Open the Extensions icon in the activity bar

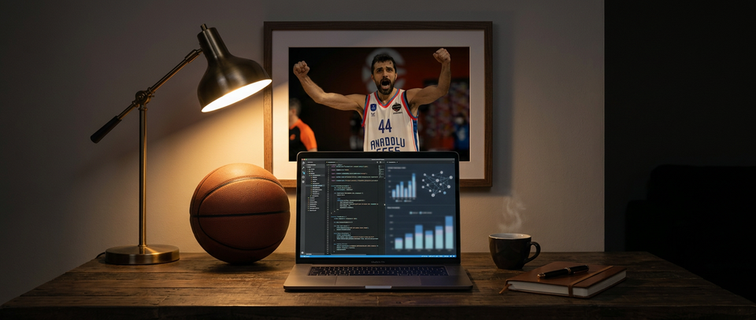click(303, 182)
